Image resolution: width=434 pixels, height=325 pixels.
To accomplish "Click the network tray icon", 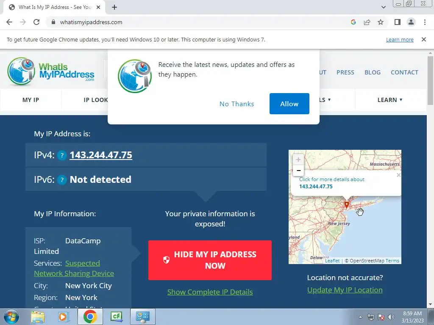I will (370, 317).
